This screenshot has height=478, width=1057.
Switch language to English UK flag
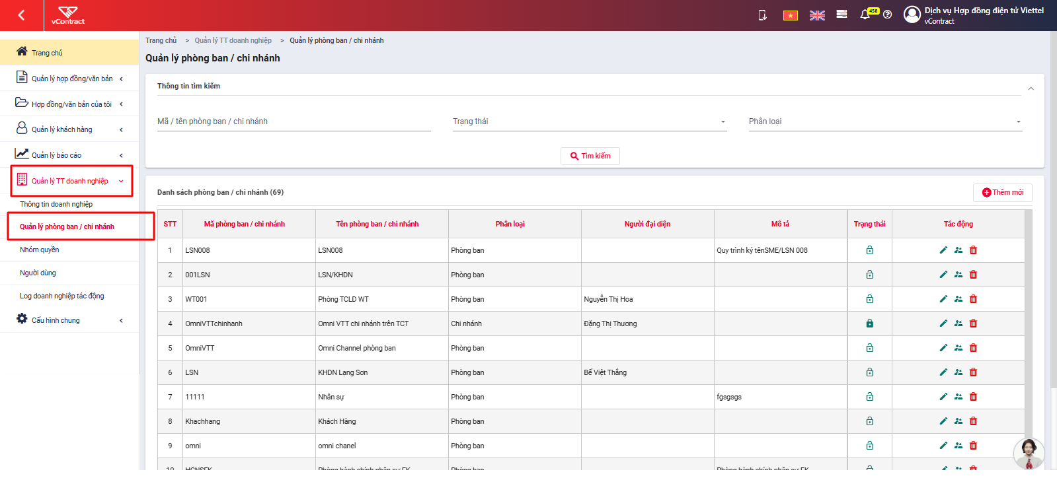pyautogui.click(x=817, y=15)
